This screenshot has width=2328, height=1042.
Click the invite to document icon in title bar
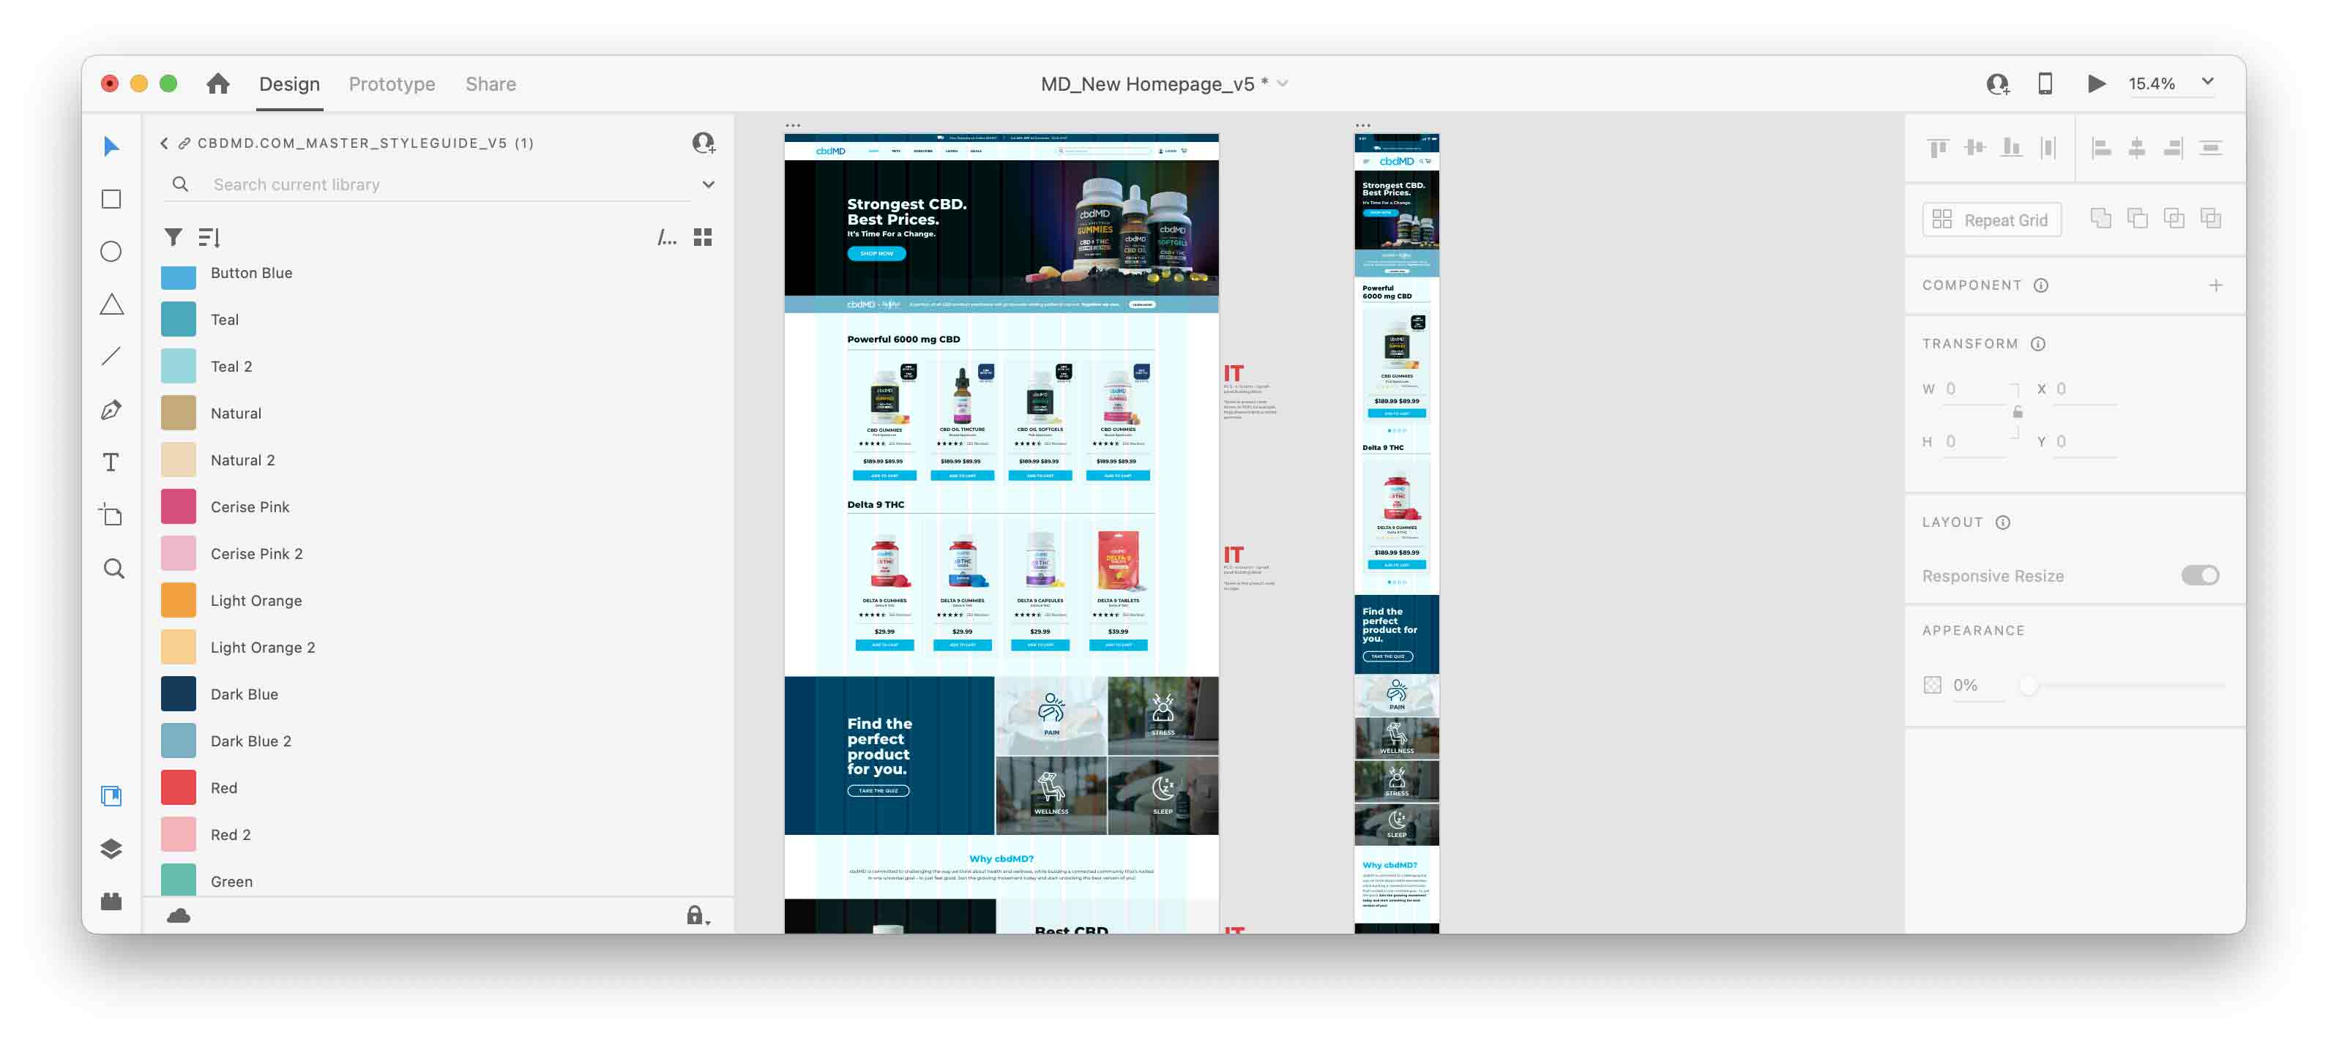(1997, 84)
